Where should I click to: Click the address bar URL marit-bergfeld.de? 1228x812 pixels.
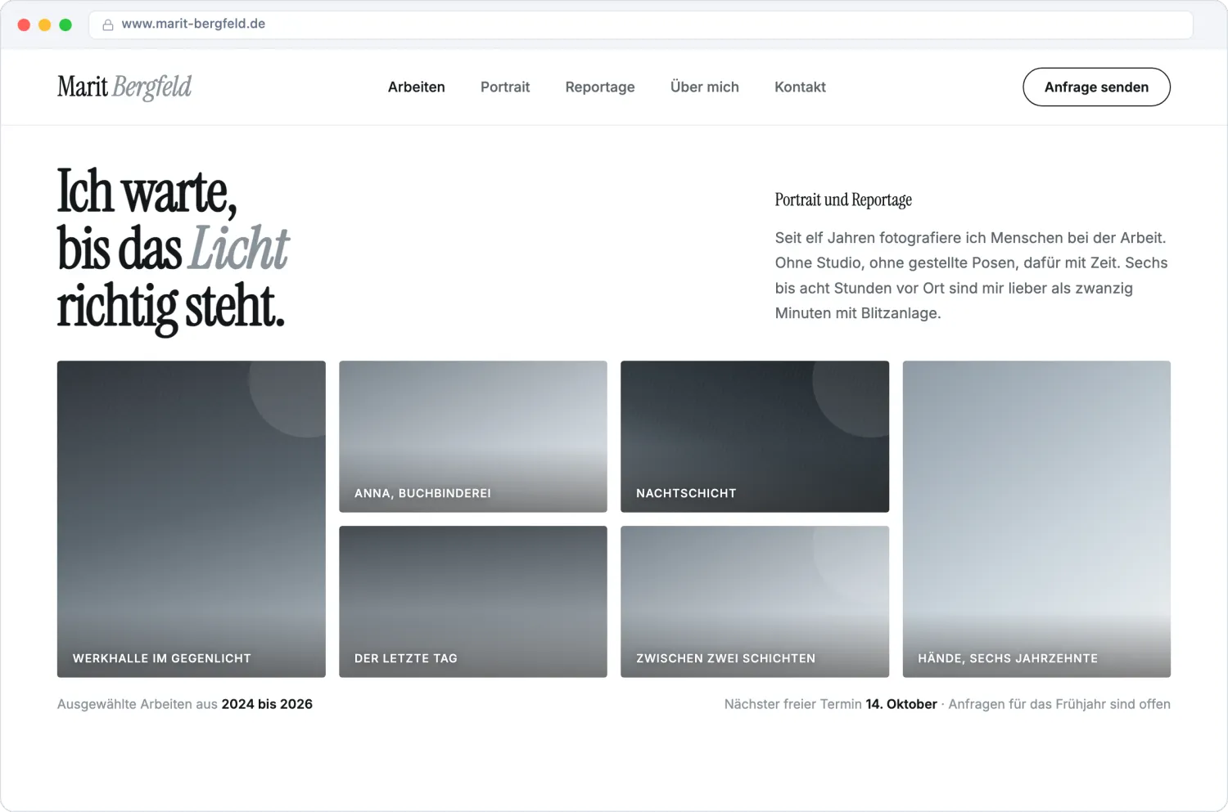point(193,24)
